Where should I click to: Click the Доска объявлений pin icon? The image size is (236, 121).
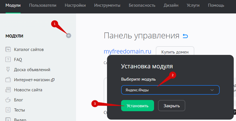(x=8, y=69)
